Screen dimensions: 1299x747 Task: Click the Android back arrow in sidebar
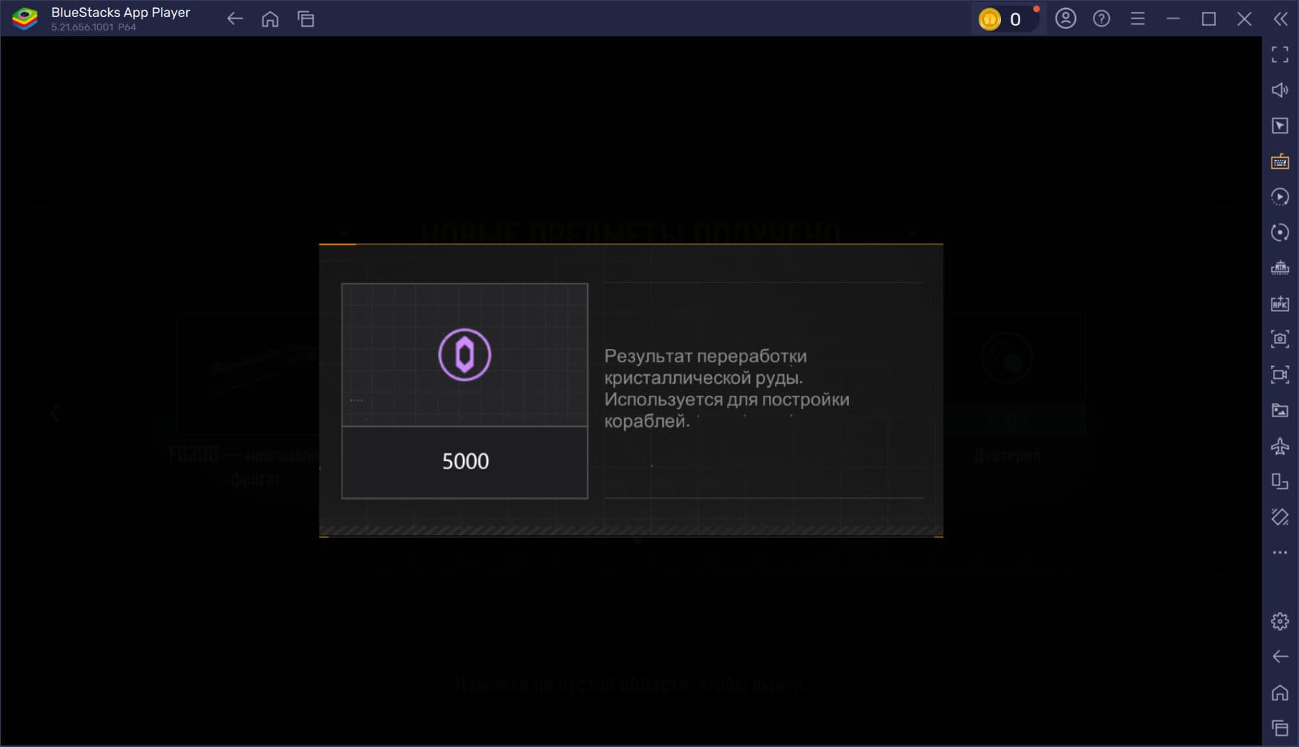1280,657
